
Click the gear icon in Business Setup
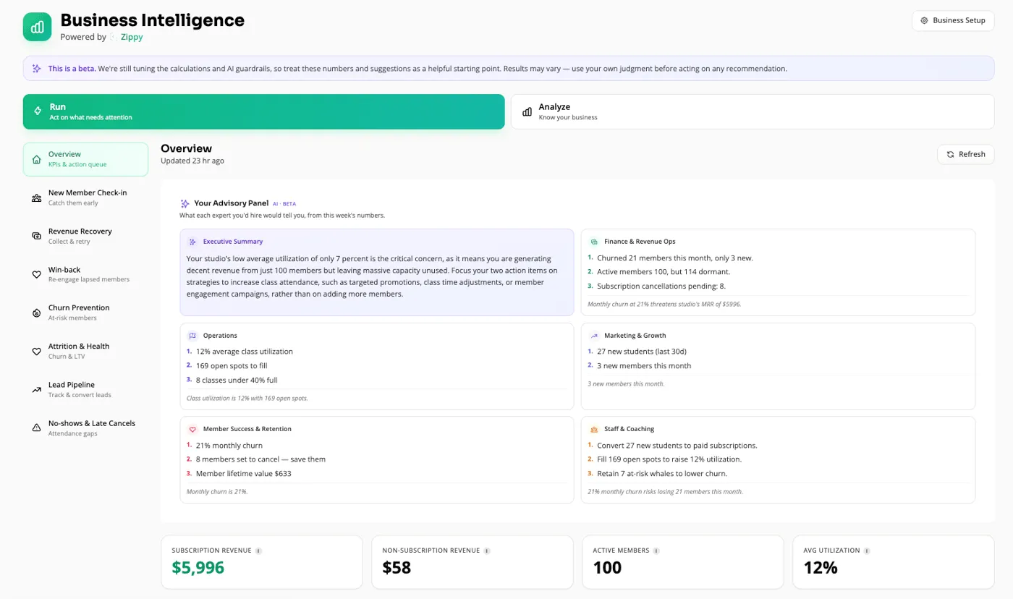pos(924,20)
